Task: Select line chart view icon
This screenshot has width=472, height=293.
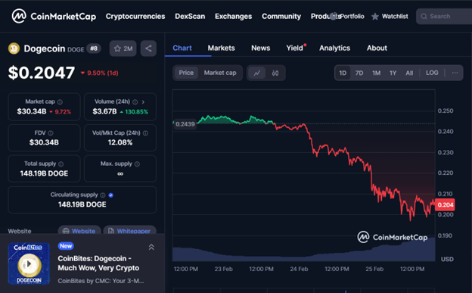Action: click(x=256, y=73)
